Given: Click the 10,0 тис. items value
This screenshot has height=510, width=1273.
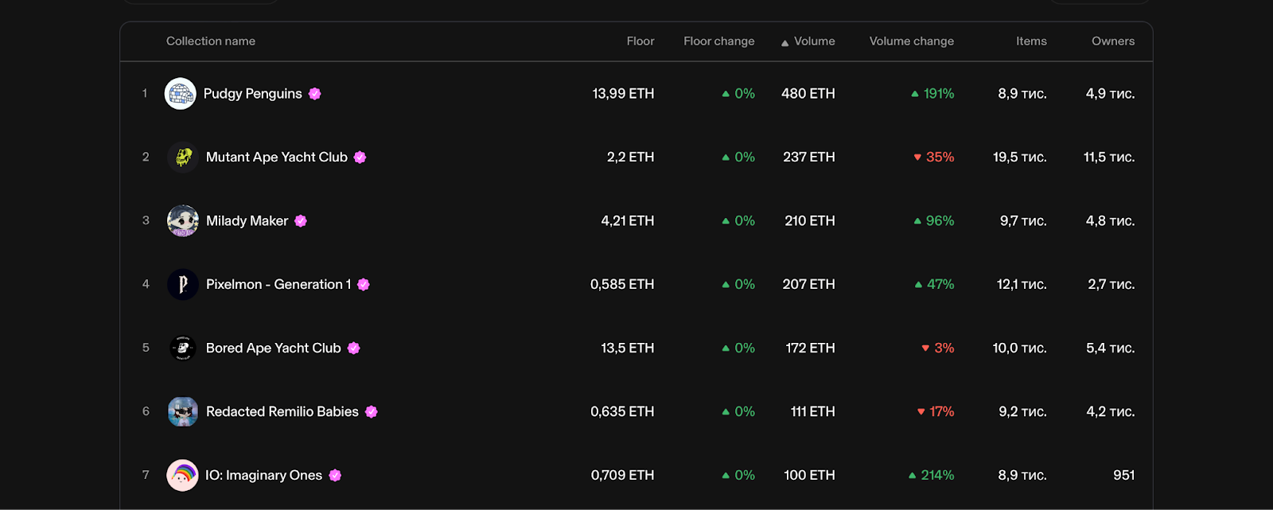Looking at the screenshot, I should [1020, 348].
